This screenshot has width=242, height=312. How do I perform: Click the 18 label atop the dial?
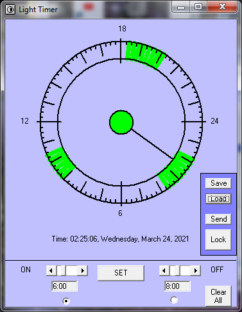123,29
